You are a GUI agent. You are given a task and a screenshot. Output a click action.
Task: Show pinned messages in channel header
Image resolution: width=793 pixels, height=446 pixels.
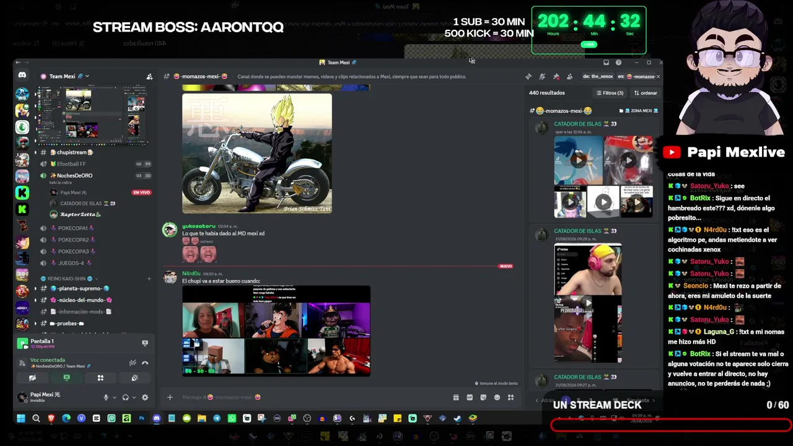(556, 76)
